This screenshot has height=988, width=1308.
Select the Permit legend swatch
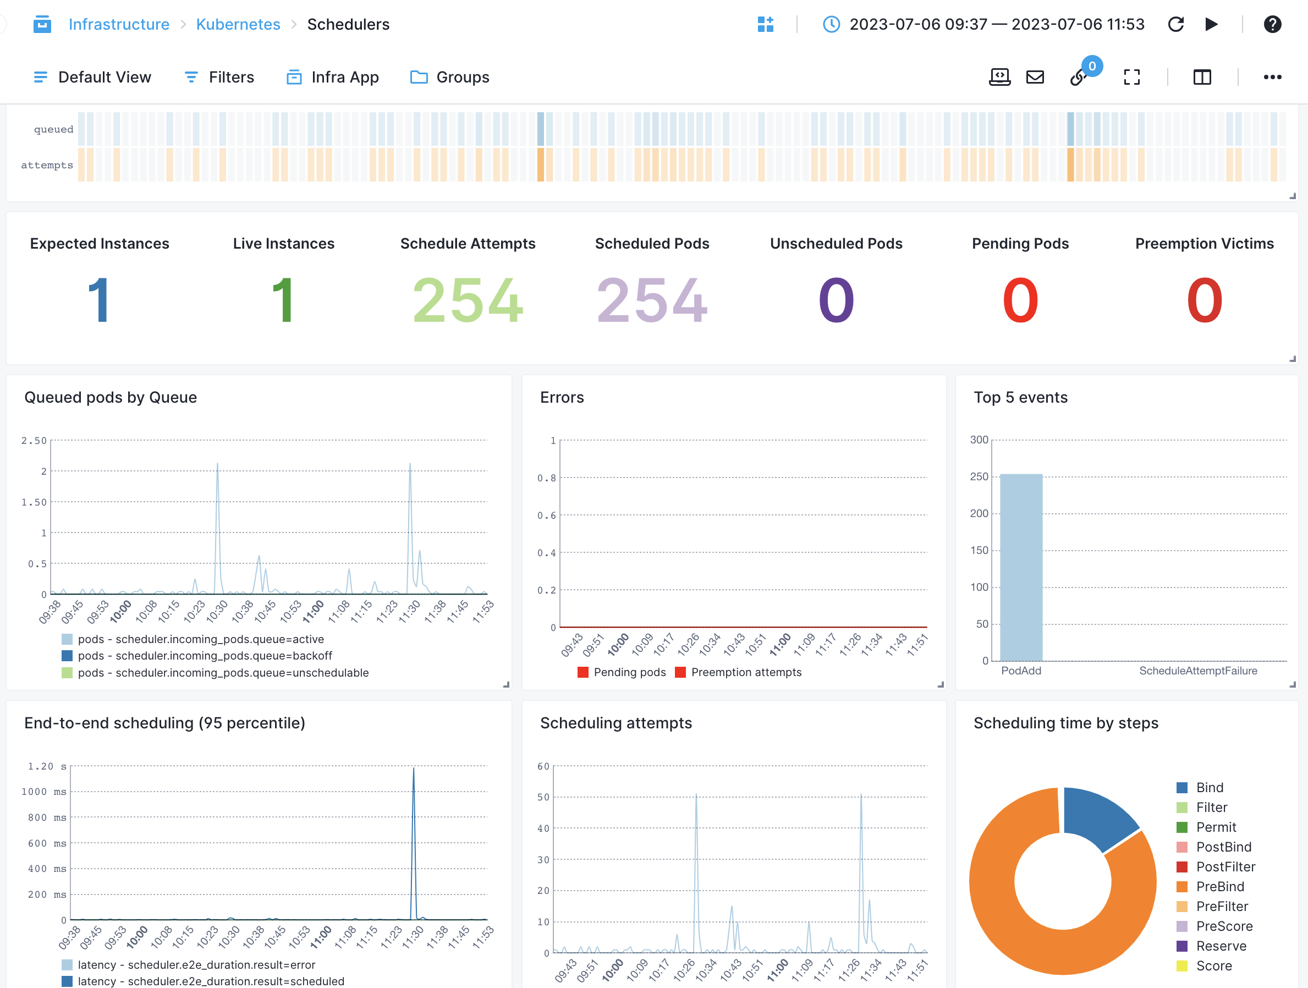pyautogui.click(x=1182, y=827)
